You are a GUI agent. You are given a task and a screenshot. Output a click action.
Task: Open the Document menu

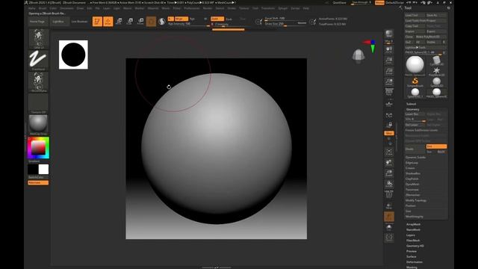pyautogui.click(x=66, y=8)
